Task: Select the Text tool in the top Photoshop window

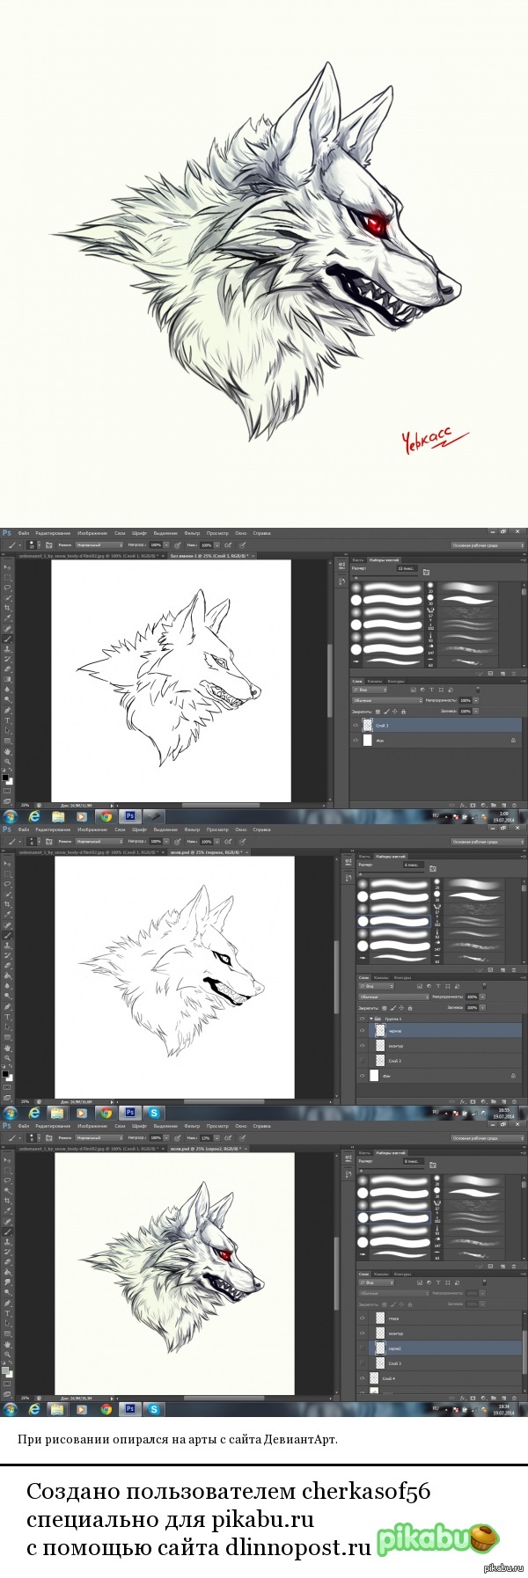Action: point(8,720)
